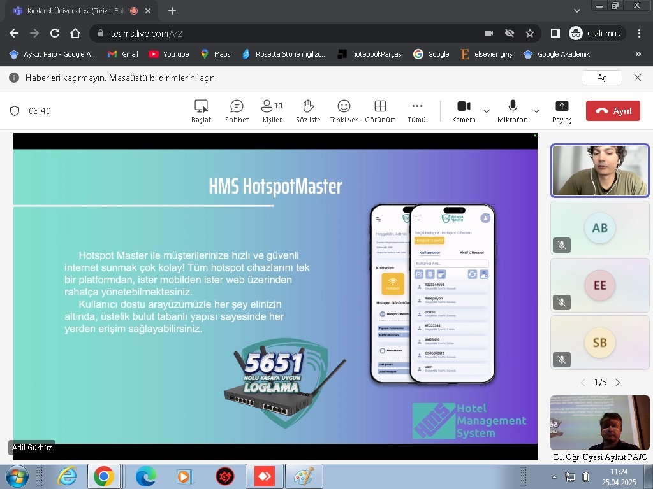Select the active speaker video tile
653x489 pixels.
tap(599, 171)
